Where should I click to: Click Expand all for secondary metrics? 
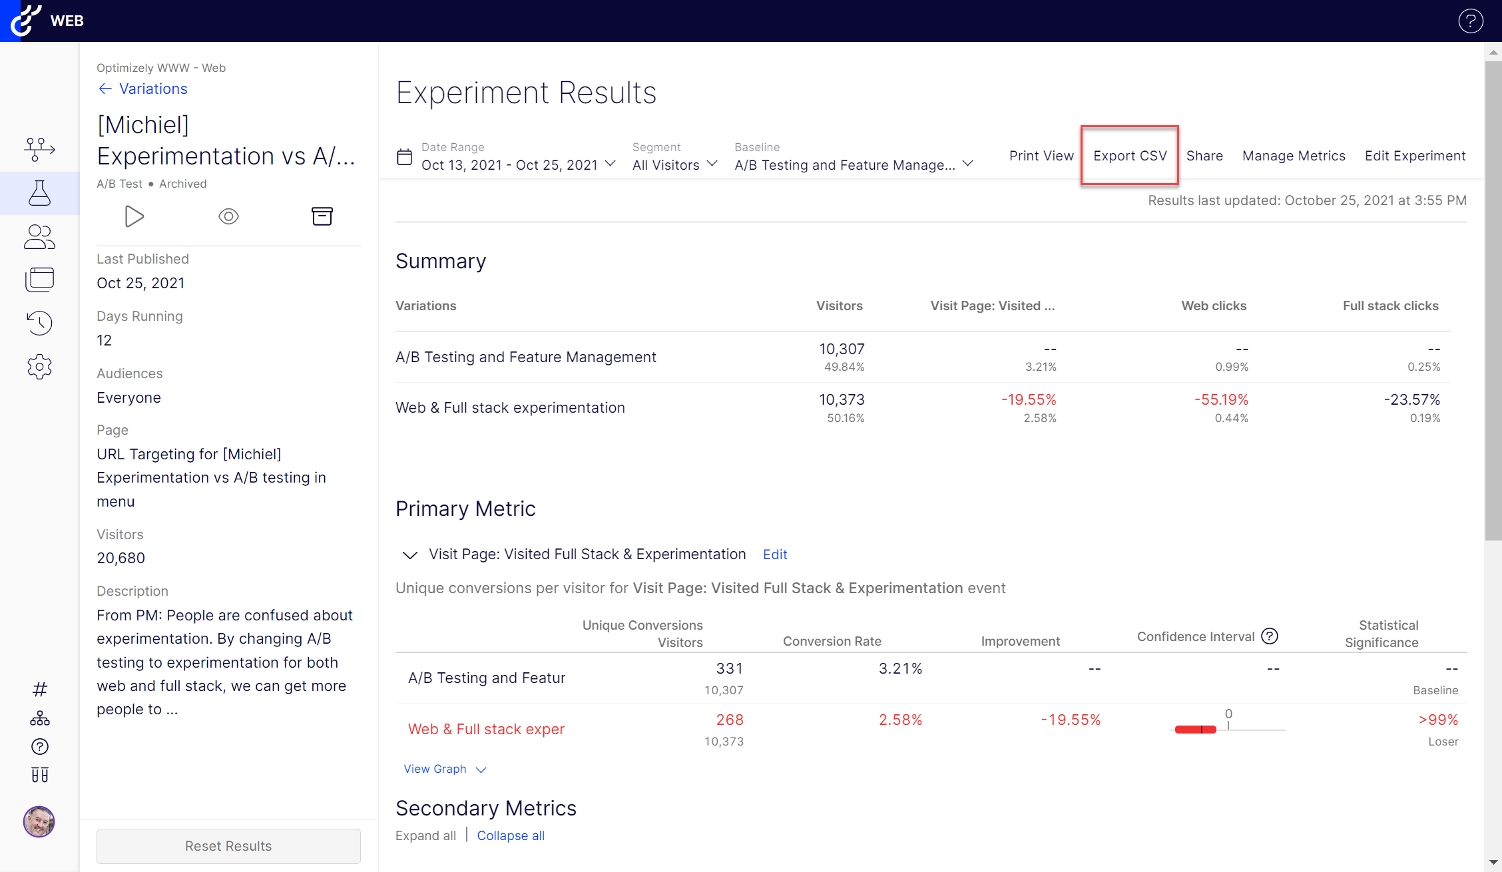pos(425,835)
